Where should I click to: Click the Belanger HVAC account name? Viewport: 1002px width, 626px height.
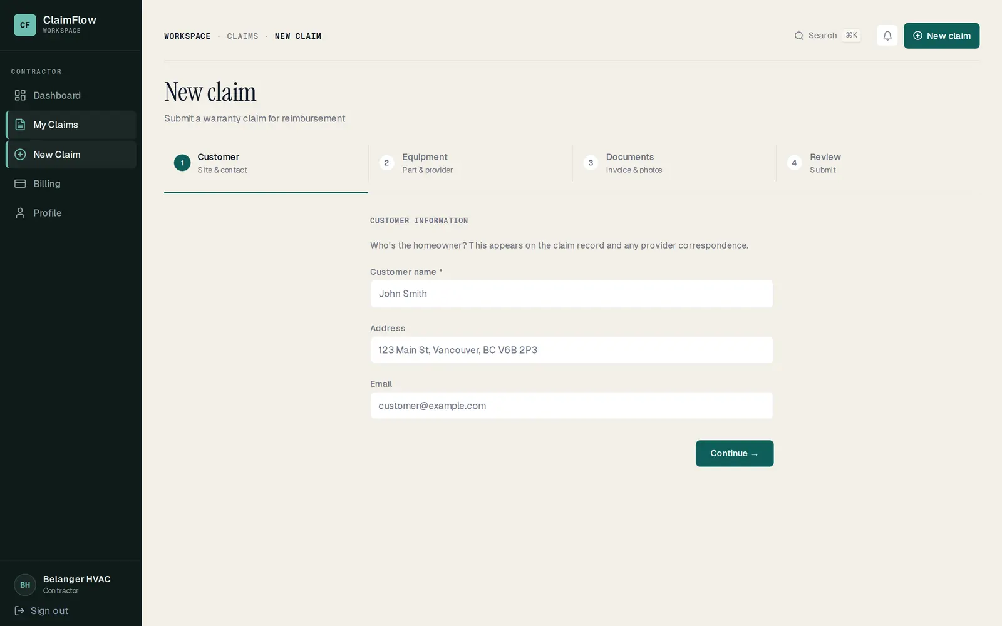coord(77,579)
